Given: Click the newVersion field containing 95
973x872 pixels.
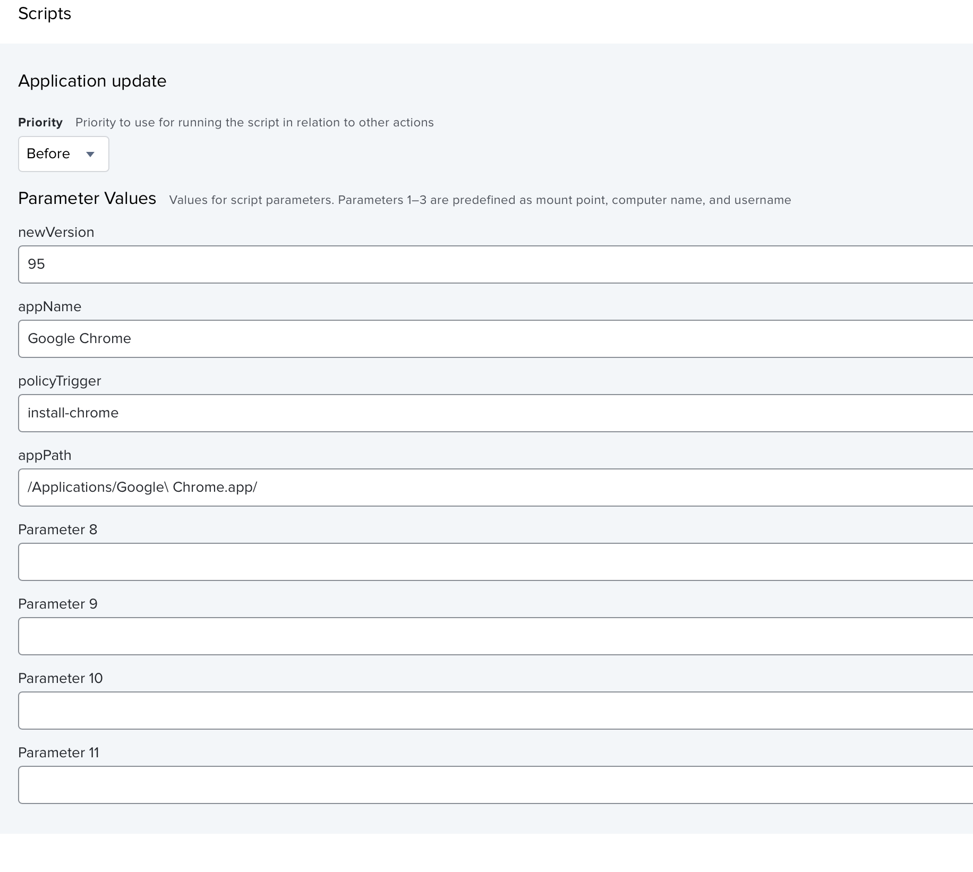Looking at the screenshot, I should pos(496,264).
